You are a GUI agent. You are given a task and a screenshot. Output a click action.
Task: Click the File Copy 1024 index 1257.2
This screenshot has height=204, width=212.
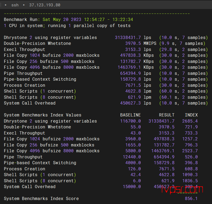pyautogui.click(x=190, y=139)
